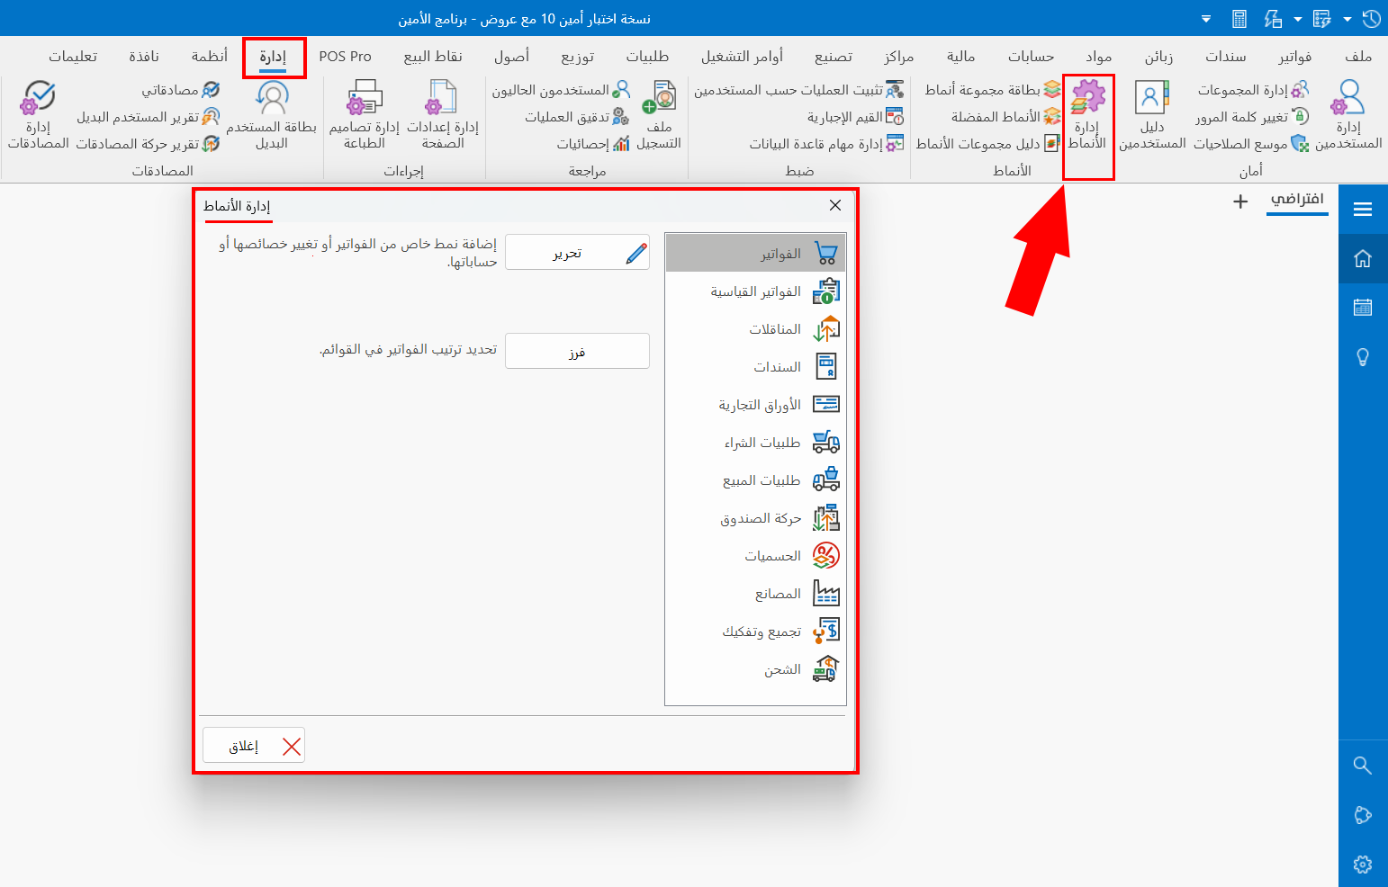Select طلبيات المبيع list item

[755, 480]
